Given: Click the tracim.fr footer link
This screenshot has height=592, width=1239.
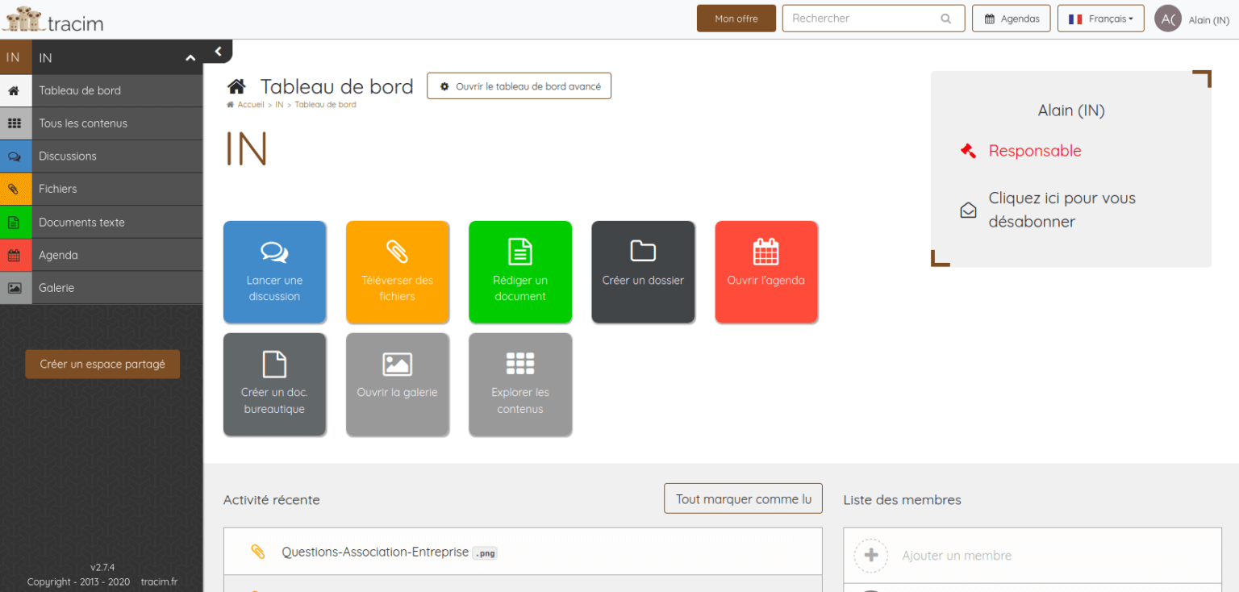Looking at the screenshot, I should (x=159, y=582).
